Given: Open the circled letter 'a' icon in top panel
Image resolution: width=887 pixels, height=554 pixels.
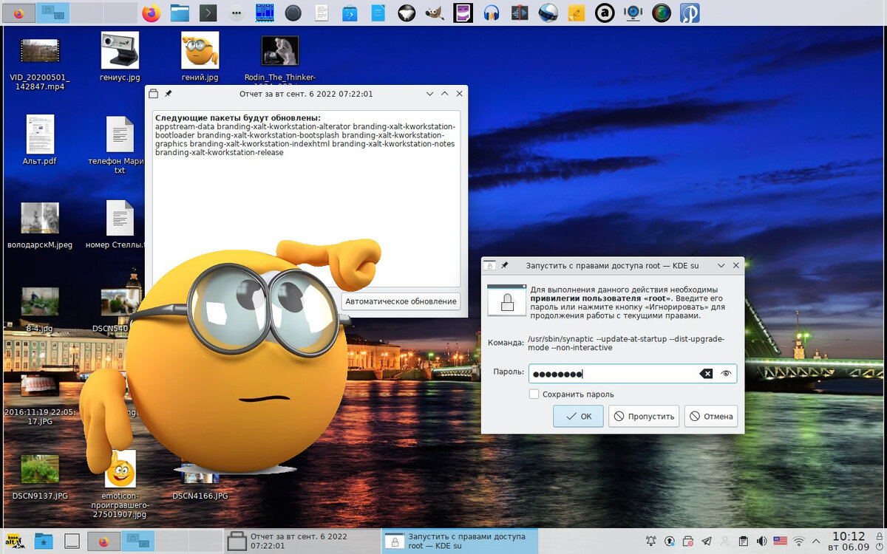Looking at the screenshot, I should (605, 13).
